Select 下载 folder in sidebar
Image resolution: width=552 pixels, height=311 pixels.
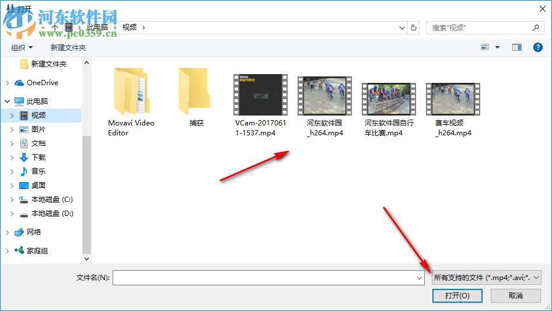tap(38, 157)
